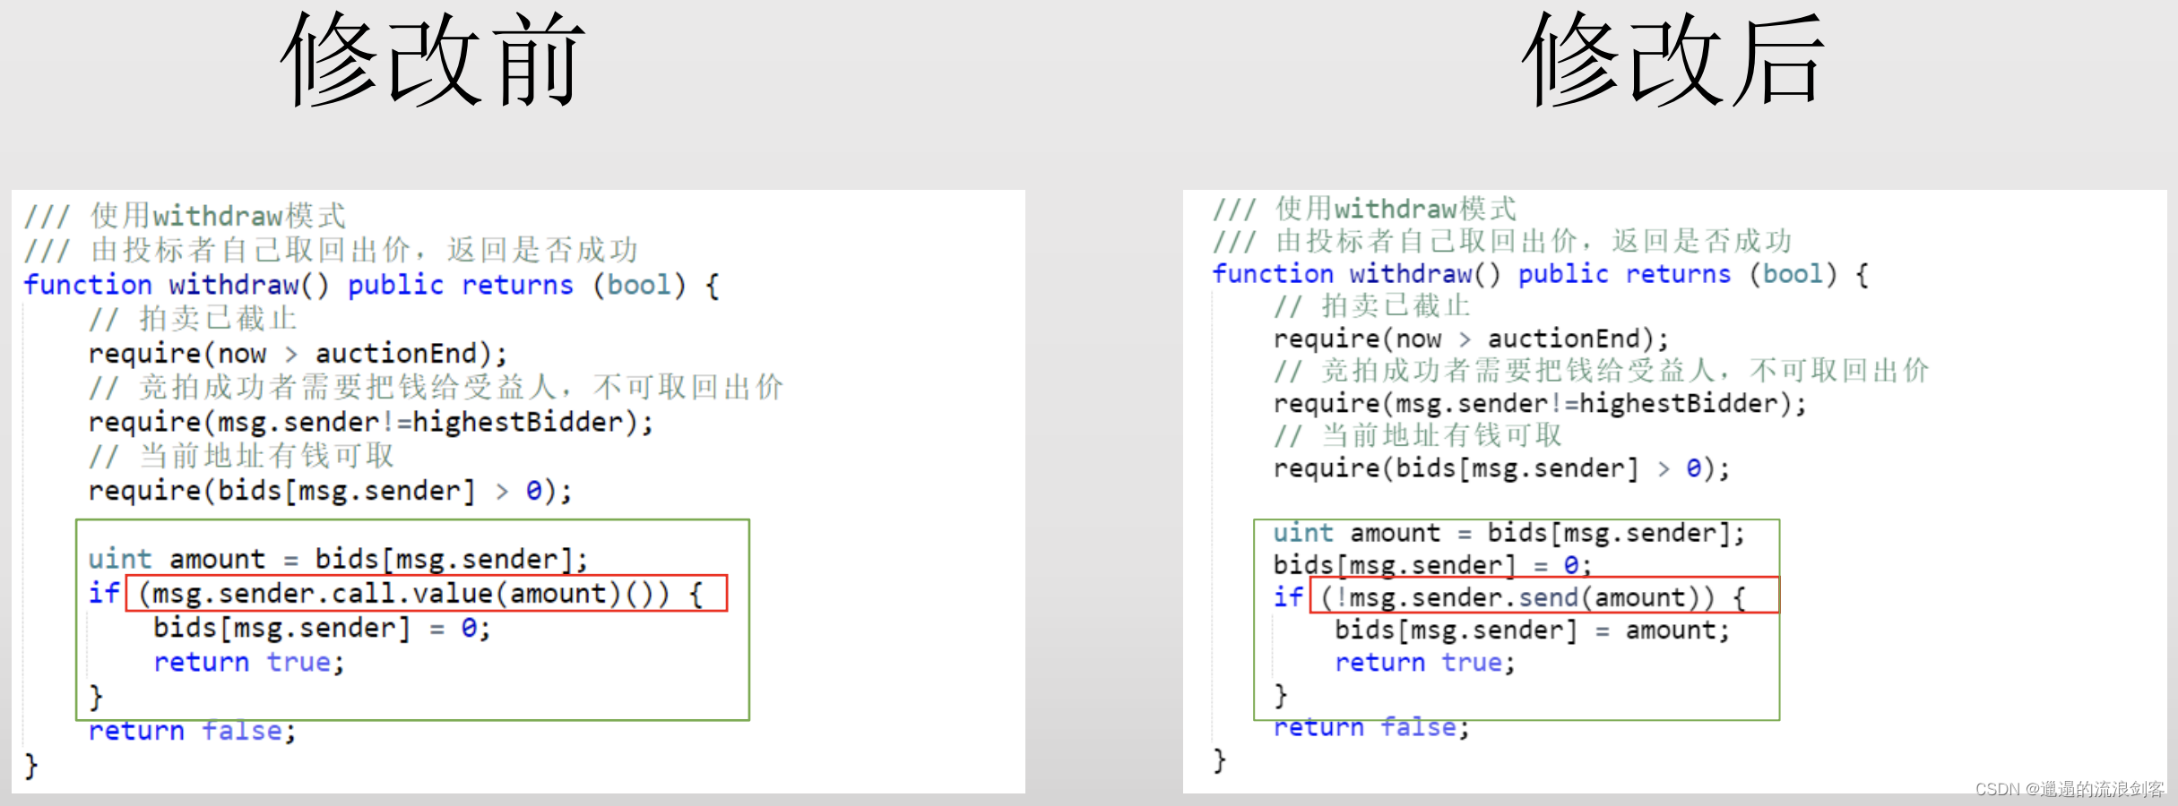Click 'require(msg.sender!=highestBidder);' in right panel
The height and width of the screenshot is (806, 2178).
(1539, 404)
